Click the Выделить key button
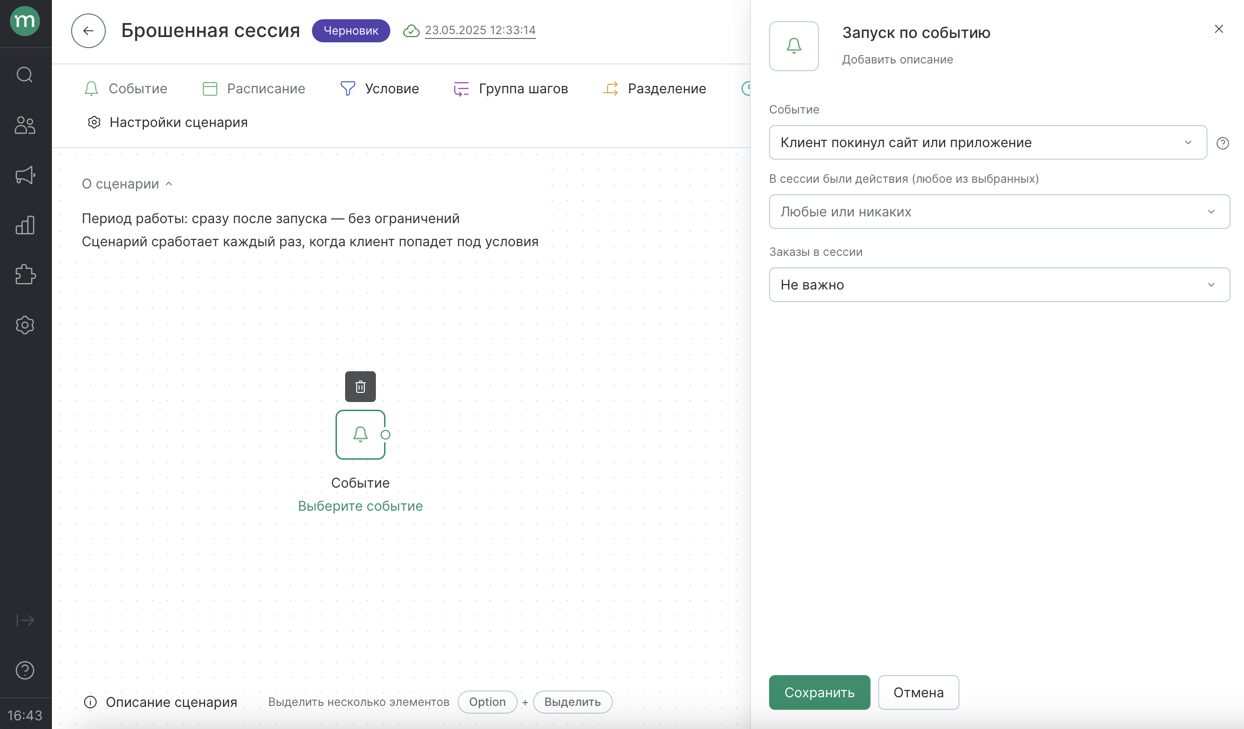The image size is (1244, 729). [x=572, y=702]
